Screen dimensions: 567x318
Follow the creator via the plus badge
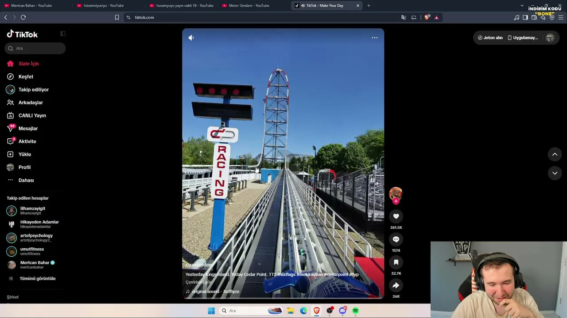pyautogui.click(x=396, y=201)
